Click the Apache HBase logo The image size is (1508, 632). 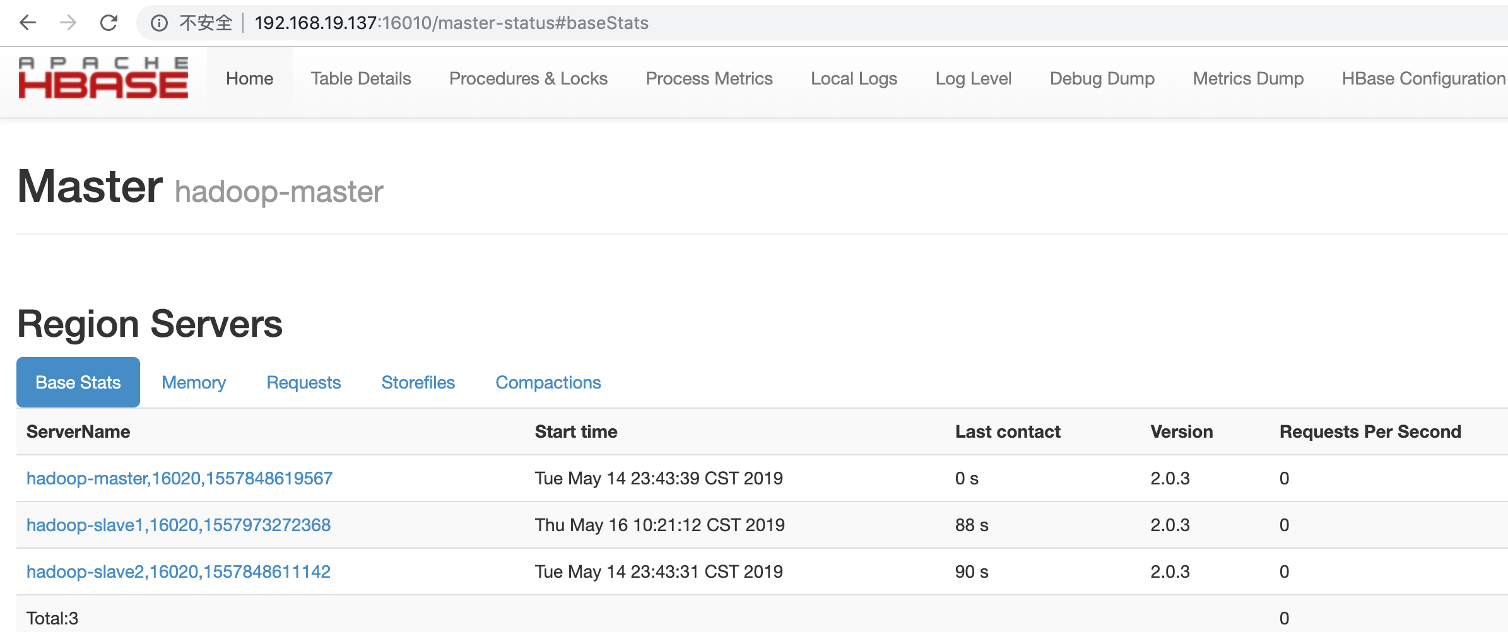(103, 79)
